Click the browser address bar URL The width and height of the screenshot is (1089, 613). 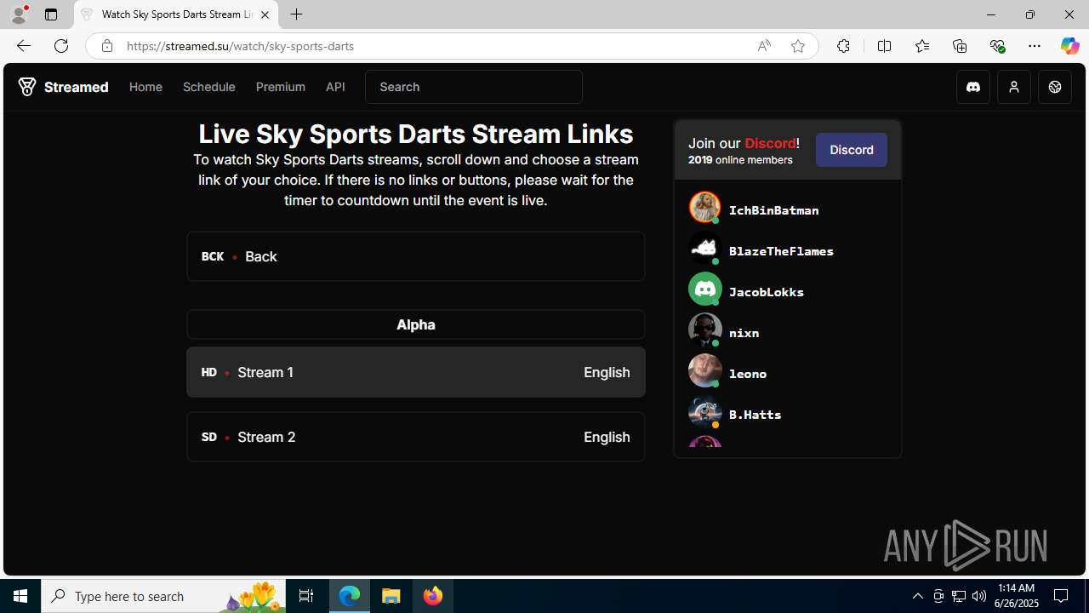tap(241, 46)
